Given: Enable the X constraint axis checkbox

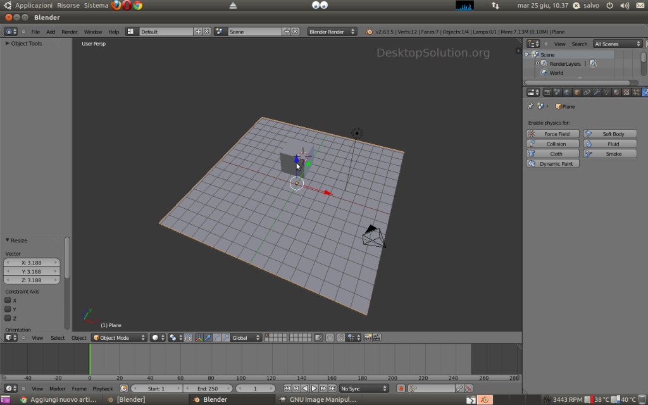Looking at the screenshot, I should point(8,301).
